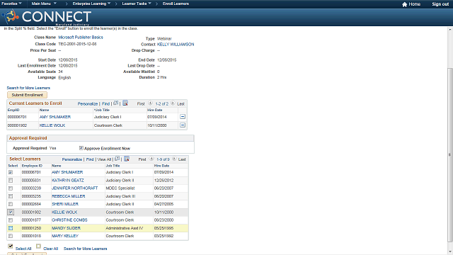Click employee ID 000001250
Viewport: 453px width, 255px height.
coord(31,228)
